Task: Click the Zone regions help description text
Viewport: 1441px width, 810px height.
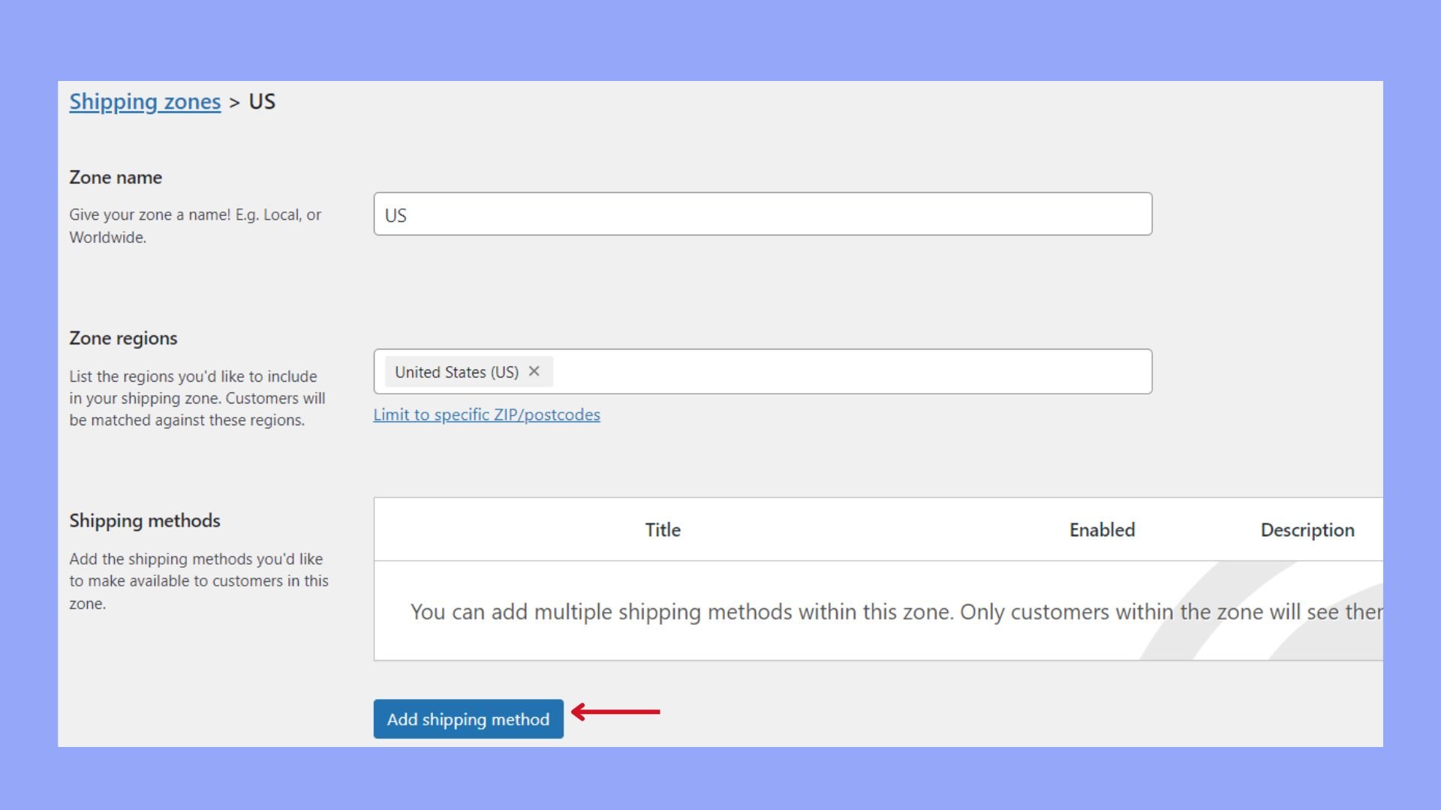Action: [x=197, y=398]
